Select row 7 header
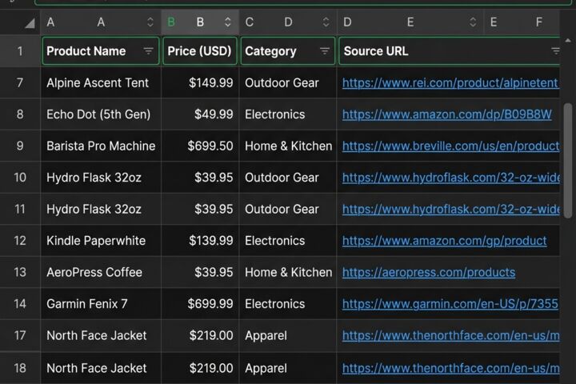This screenshot has width=576, height=384. pyautogui.click(x=20, y=82)
